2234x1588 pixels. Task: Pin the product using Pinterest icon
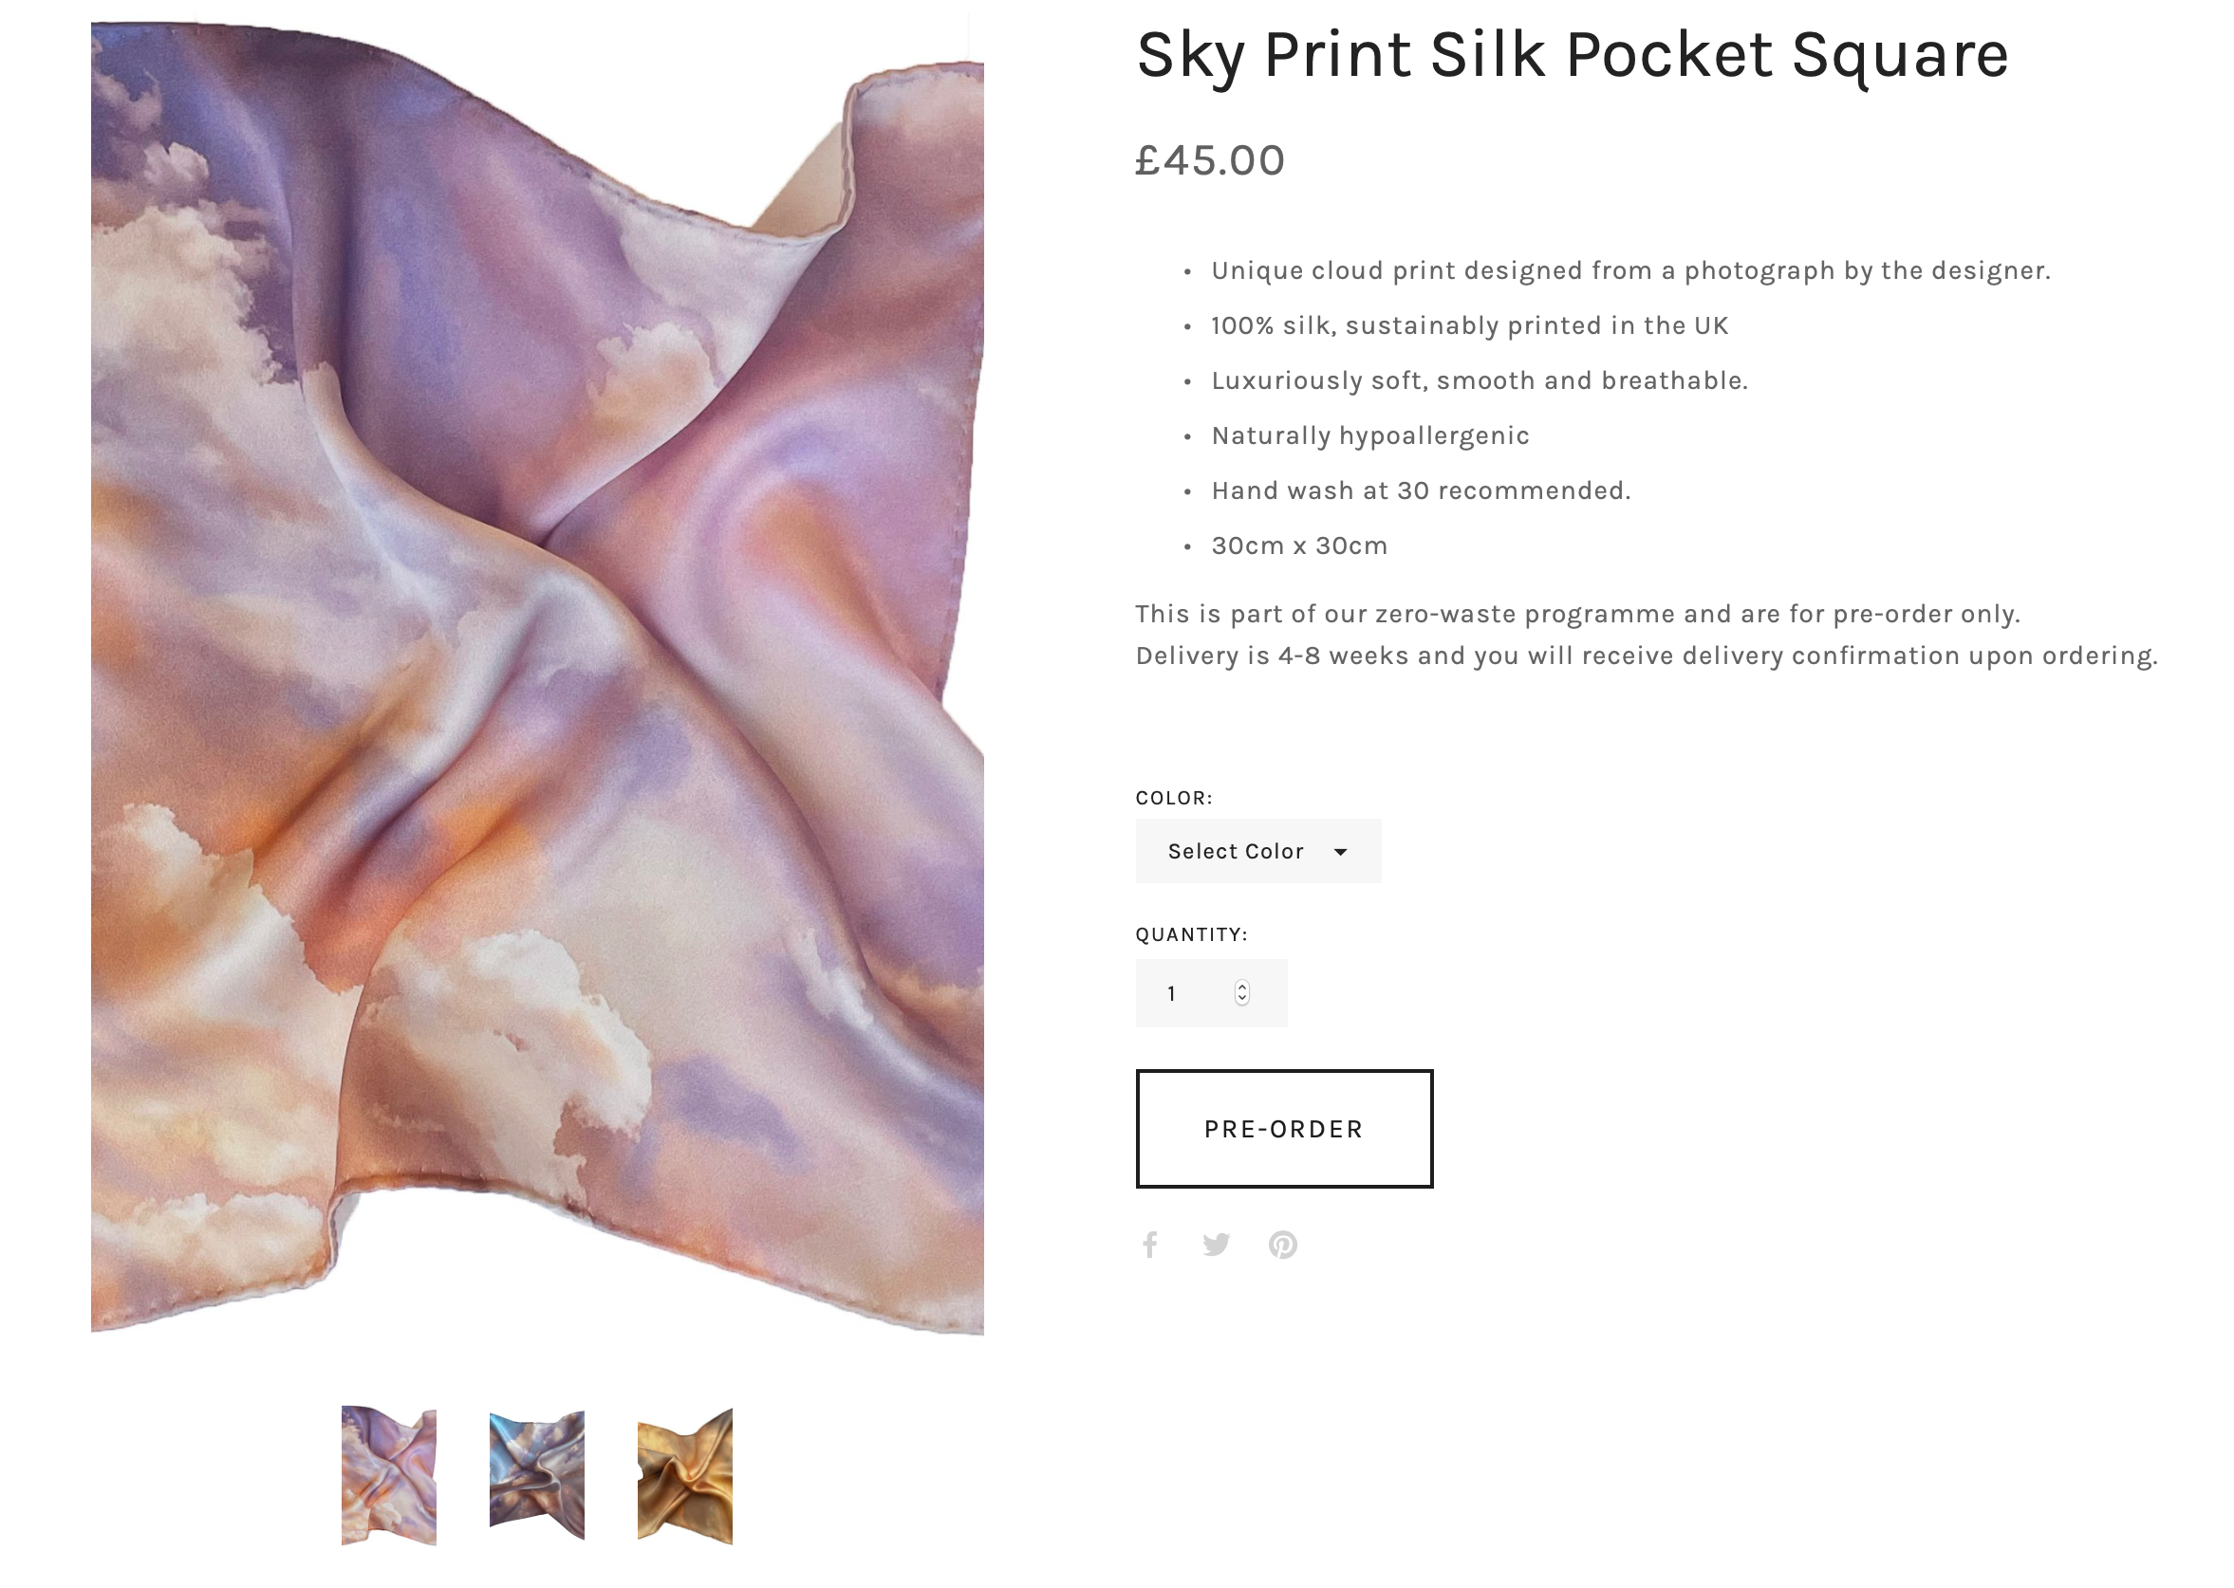pos(1282,1244)
